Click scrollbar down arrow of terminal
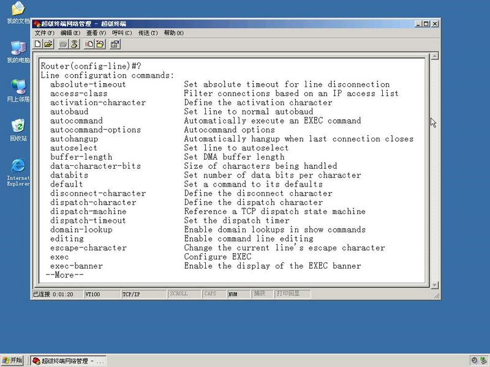The image size is (490, 367). pyautogui.click(x=434, y=285)
